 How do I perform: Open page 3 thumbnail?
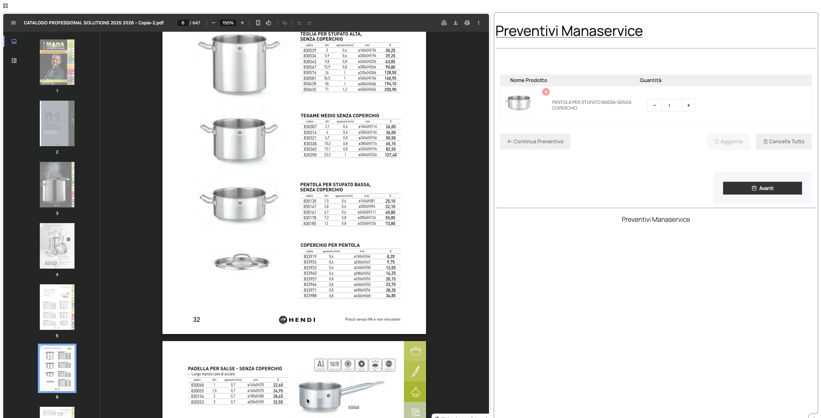pyautogui.click(x=57, y=185)
